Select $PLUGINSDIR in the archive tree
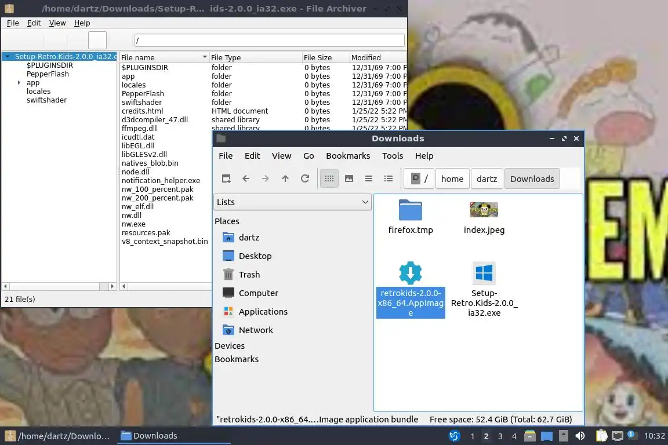Viewport: 668px width, 445px height. pos(49,65)
